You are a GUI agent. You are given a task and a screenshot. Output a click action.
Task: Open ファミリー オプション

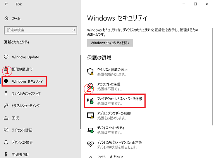pyautogui.click(x=110, y=156)
